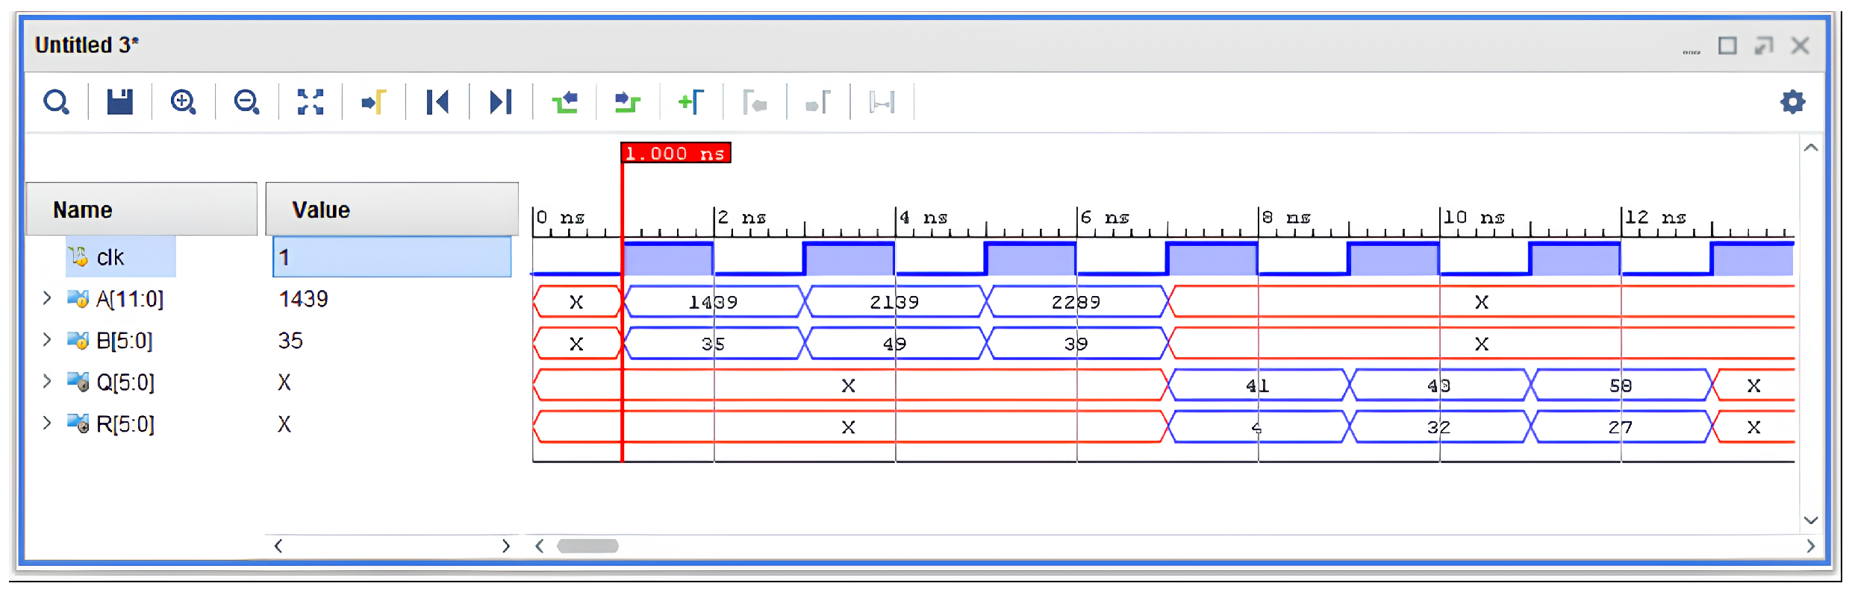Jump to the beginning of time

pos(437,102)
